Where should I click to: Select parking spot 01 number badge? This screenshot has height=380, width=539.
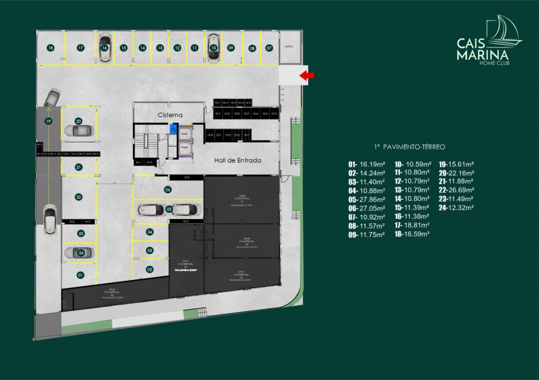[80, 275]
